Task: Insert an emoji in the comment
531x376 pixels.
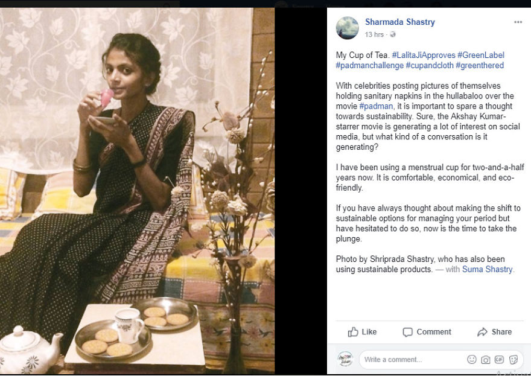Action: point(472,360)
